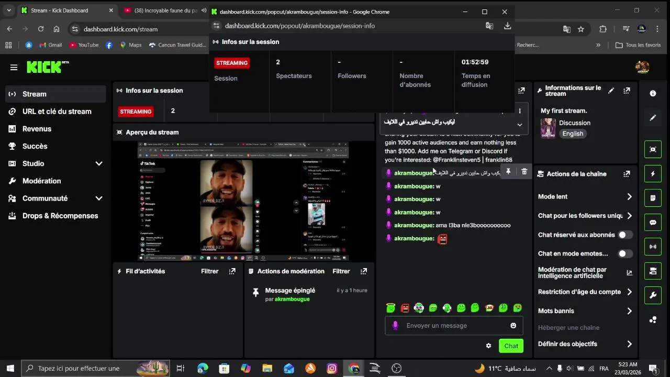The height and width of the screenshot is (377, 670).
Task: Click the three-bubbles icon at the bottom of right sidebar
Action: coord(653,320)
